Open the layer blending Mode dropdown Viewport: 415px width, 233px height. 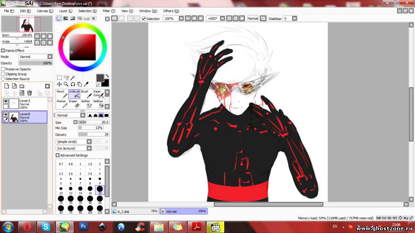[x=50, y=57]
